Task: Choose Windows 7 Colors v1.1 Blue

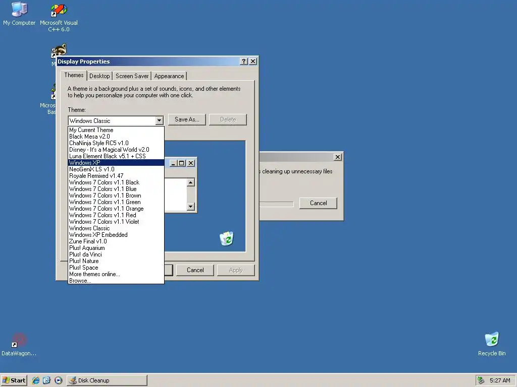Action: [x=116, y=189]
